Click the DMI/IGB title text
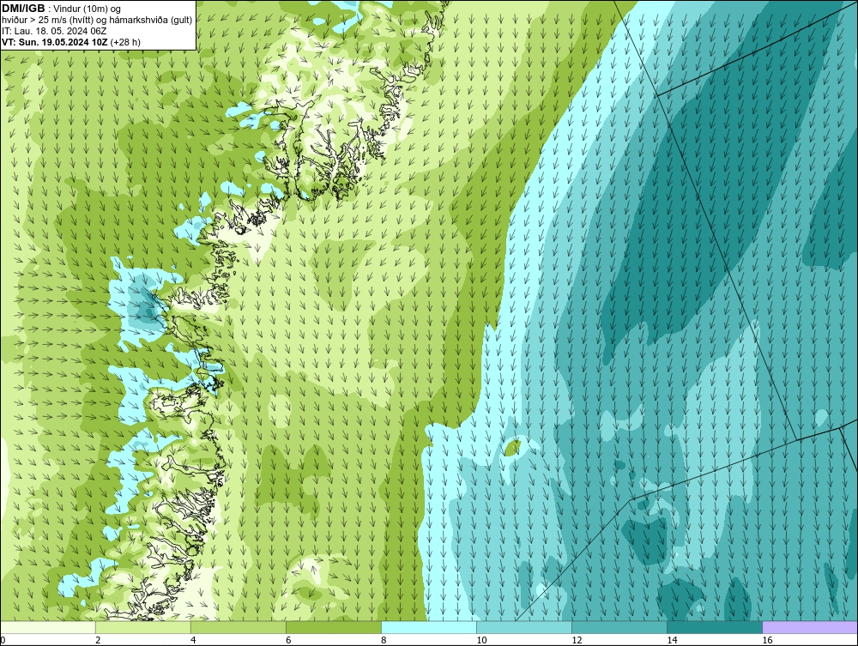 [23, 9]
